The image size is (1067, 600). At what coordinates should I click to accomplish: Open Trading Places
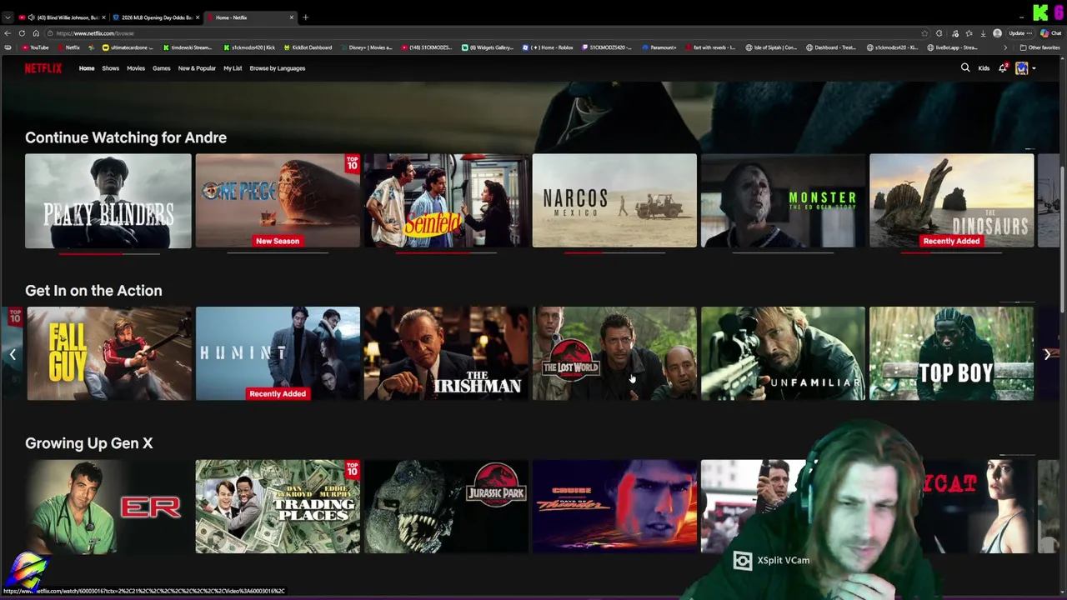point(278,507)
